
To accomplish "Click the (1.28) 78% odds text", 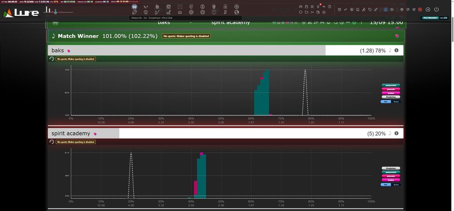I will pyautogui.click(x=373, y=51).
